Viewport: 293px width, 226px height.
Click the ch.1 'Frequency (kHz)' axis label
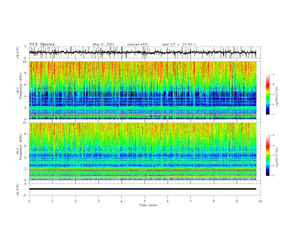click(21, 86)
